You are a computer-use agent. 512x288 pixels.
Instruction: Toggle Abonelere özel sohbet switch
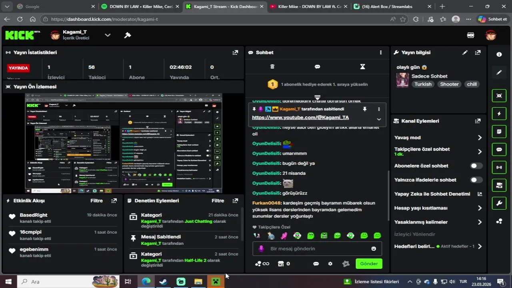[476, 166]
